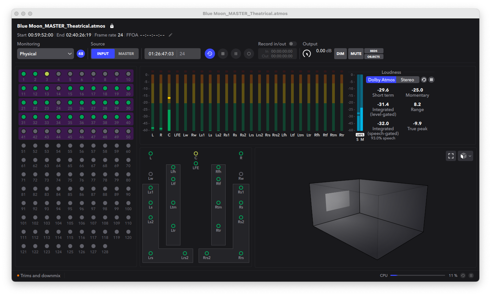Screen dimensions: 491x296
Task: Click the Lfh height speaker indicator
Action: [173, 167]
